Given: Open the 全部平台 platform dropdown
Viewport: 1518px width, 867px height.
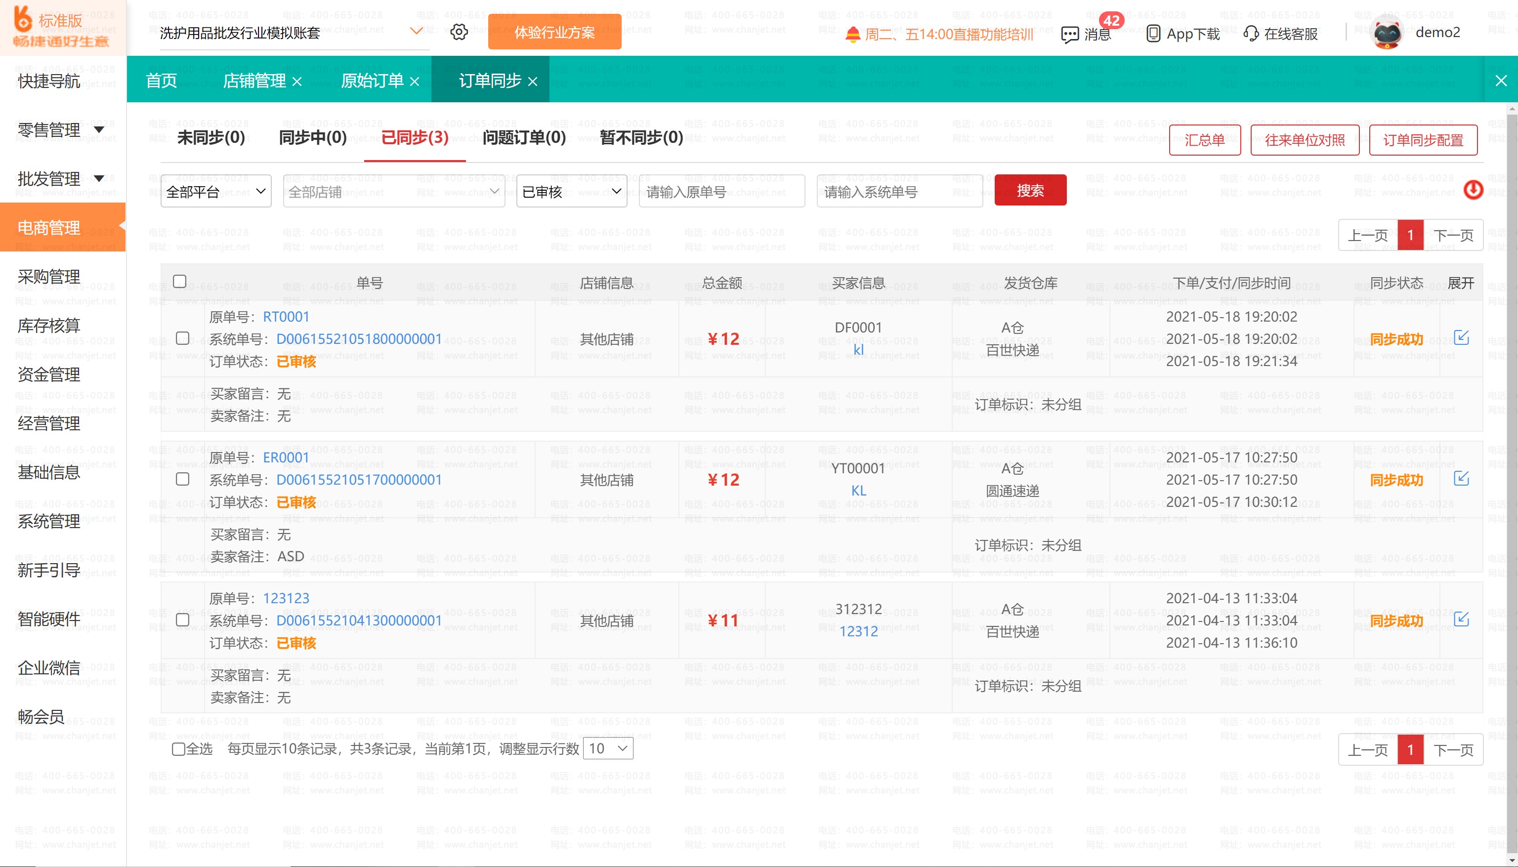Looking at the screenshot, I should (x=215, y=191).
